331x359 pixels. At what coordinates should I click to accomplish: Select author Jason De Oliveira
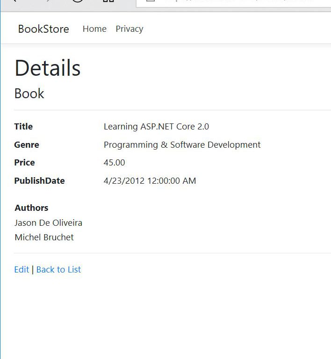click(x=48, y=223)
